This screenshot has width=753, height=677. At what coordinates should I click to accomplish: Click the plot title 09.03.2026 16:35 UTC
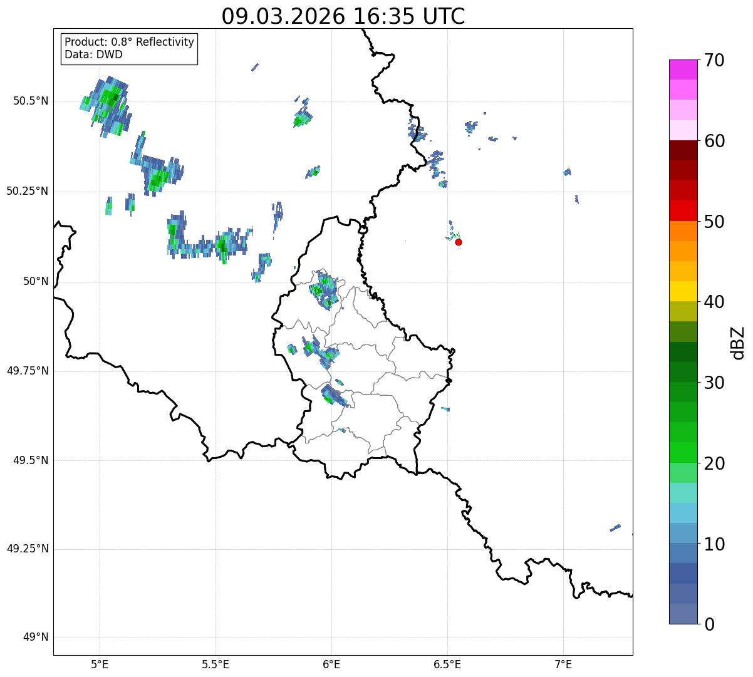pyautogui.click(x=343, y=16)
